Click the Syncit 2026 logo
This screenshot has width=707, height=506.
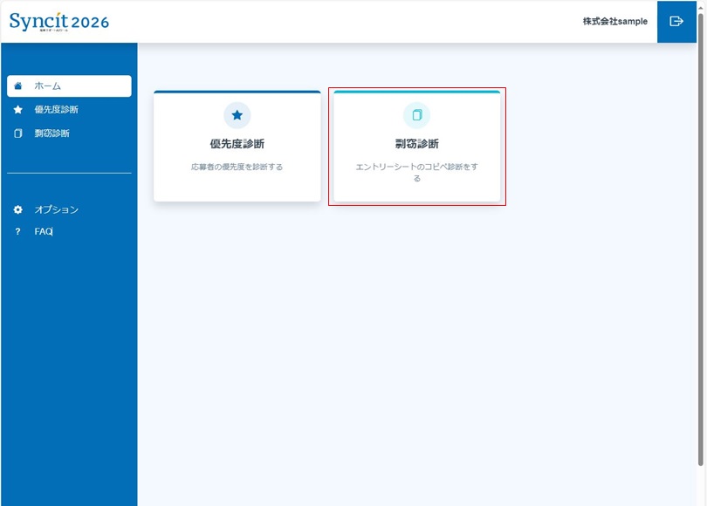pos(59,22)
